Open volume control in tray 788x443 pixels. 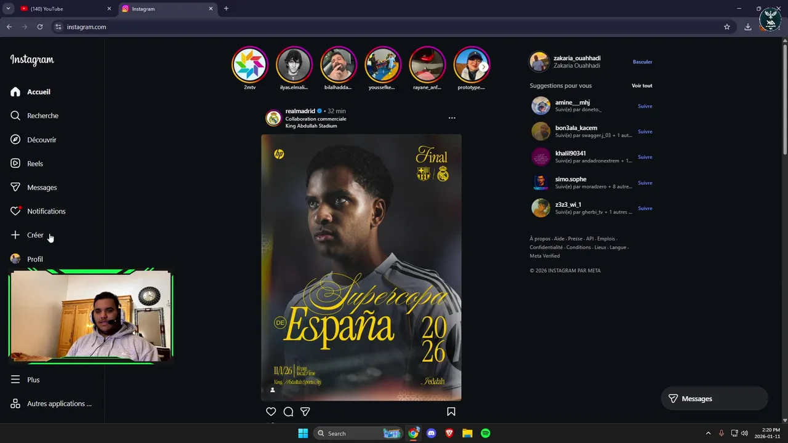tap(744, 433)
